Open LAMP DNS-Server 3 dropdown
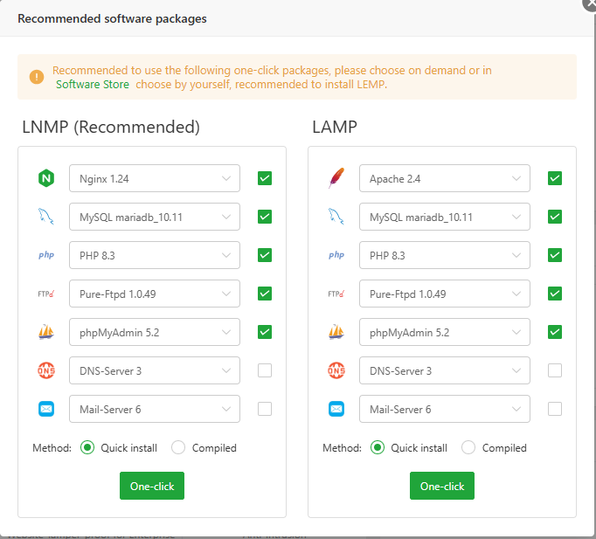This screenshot has width=596, height=539. tap(445, 370)
